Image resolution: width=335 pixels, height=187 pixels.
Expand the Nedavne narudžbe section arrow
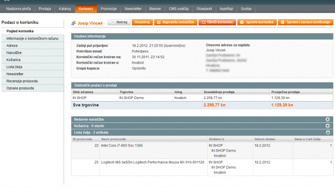pos(327,119)
